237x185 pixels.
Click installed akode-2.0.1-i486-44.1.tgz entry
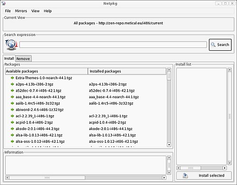110,129
